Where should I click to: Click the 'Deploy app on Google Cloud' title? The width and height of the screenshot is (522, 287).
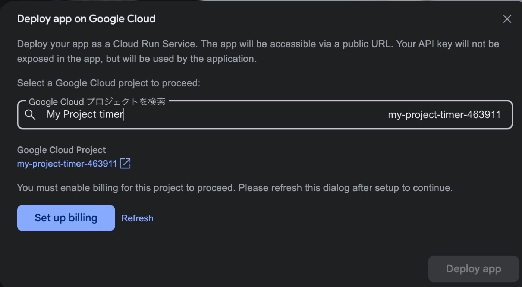coord(86,19)
